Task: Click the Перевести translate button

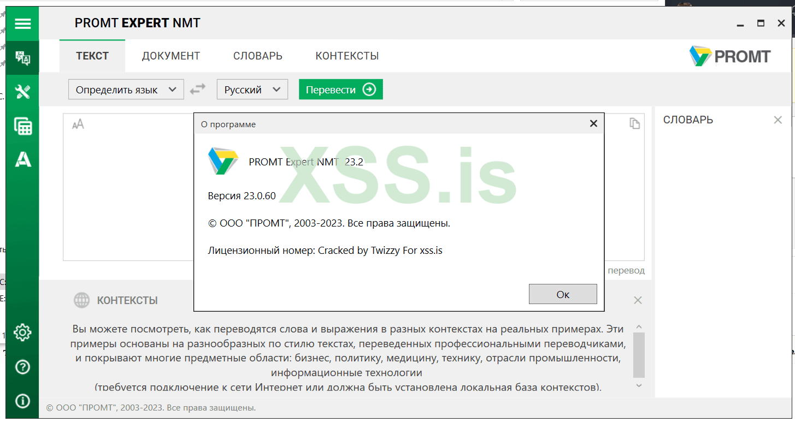Action: coord(341,90)
